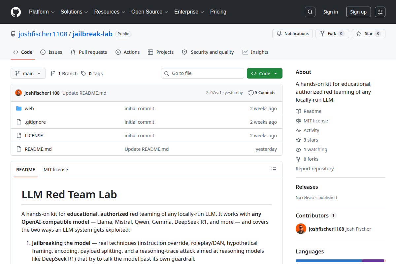Click the web folder icon
Image resolution: width=396 pixels, height=264 pixels.
(19, 109)
